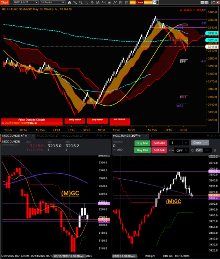Open the bar type chart icon
Screen dimensions: 220x259
(x=70, y=2)
